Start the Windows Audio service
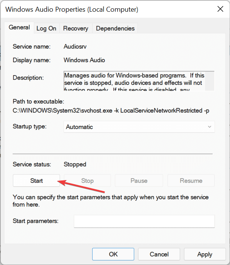The image size is (230, 265). click(x=37, y=180)
